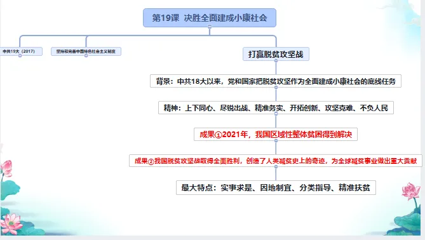Select the red 成果①2021年 node
Screen dimensions: 425x240
[x=276, y=135]
